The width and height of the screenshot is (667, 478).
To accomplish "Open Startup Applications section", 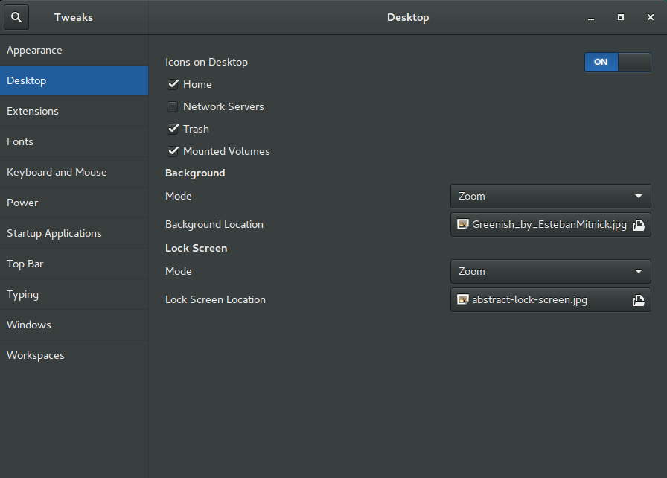I will 74,234.
